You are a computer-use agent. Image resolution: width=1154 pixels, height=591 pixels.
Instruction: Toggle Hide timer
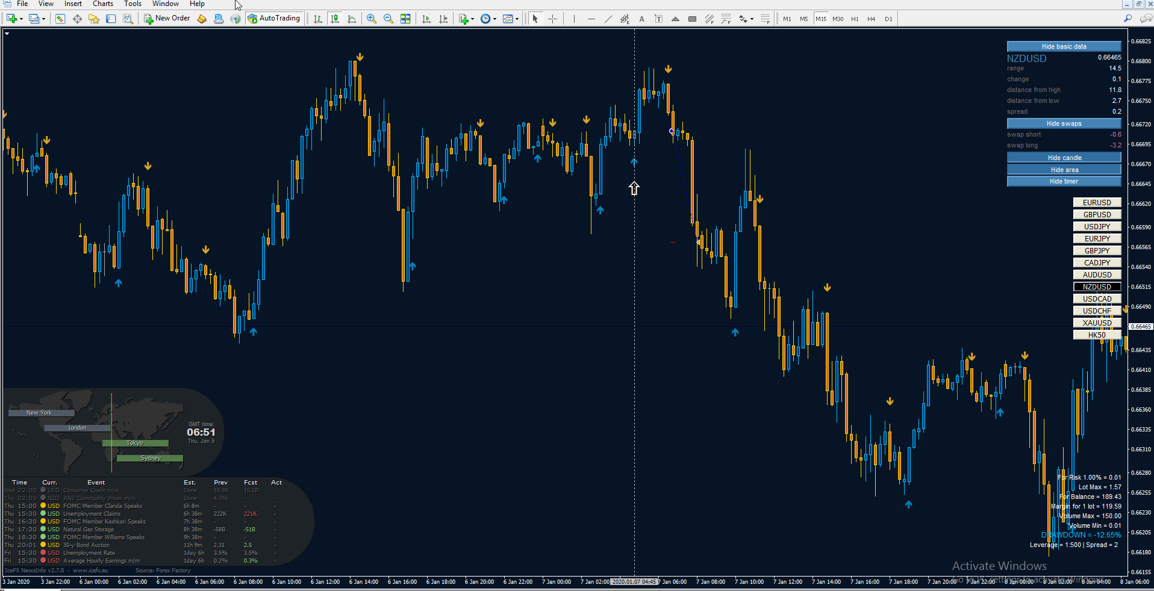(x=1064, y=181)
